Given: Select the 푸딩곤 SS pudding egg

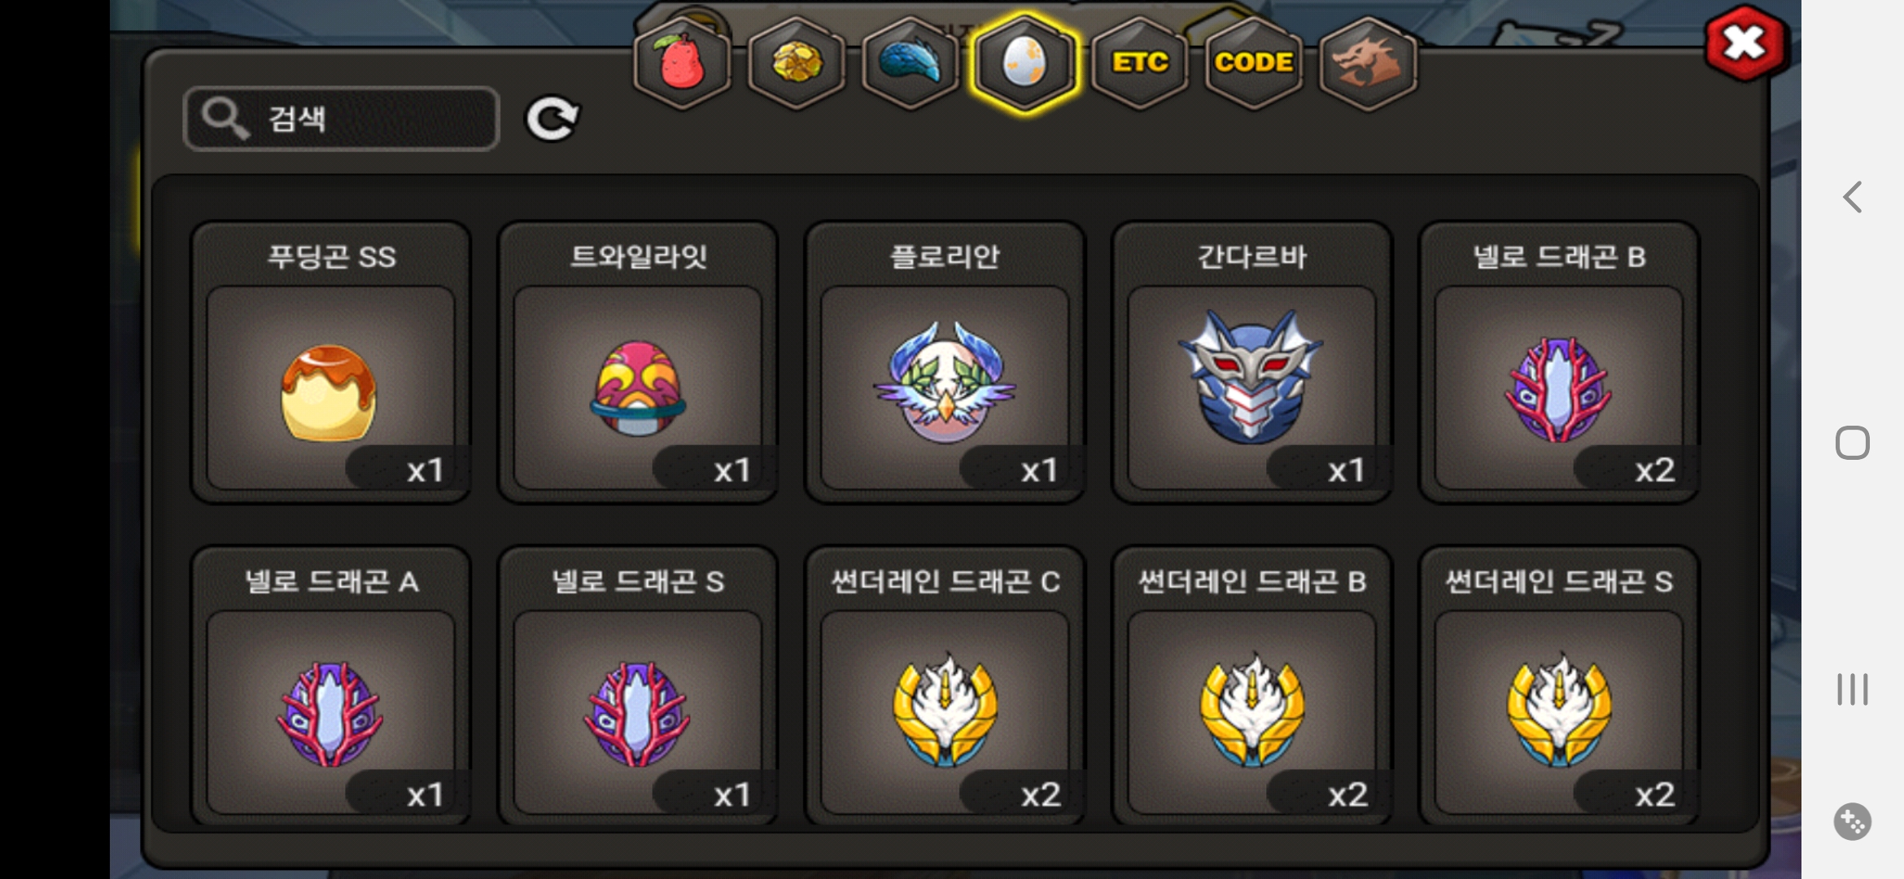Looking at the screenshot, I should 330,362.
